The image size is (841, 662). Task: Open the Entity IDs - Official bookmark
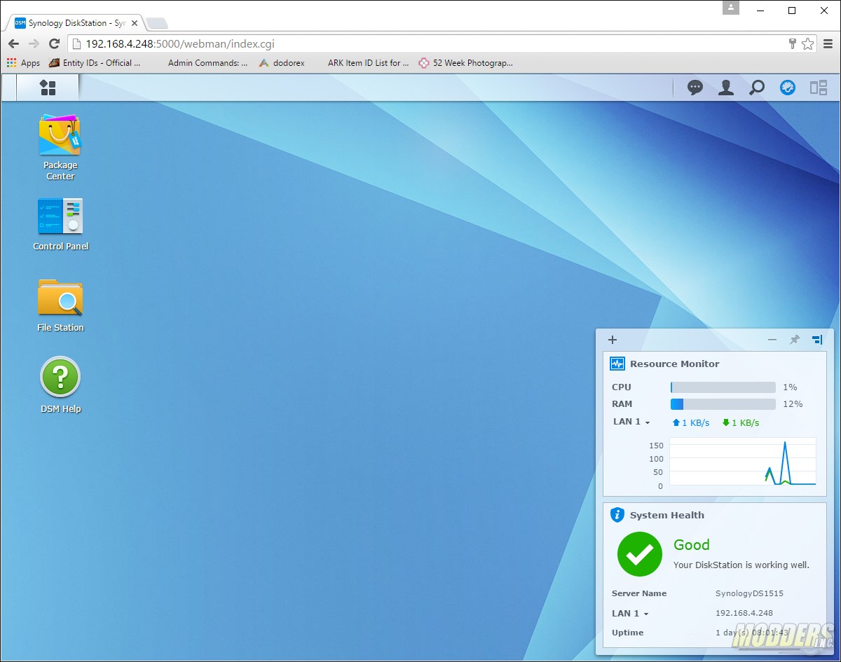[x=95, y=62]
